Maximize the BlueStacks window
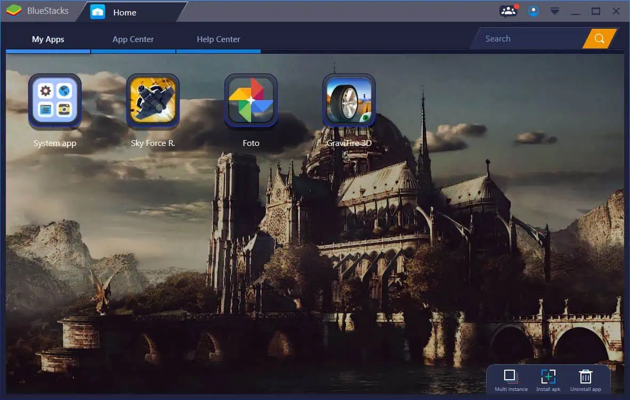This screenshot has width=630, height=400. 596,11
